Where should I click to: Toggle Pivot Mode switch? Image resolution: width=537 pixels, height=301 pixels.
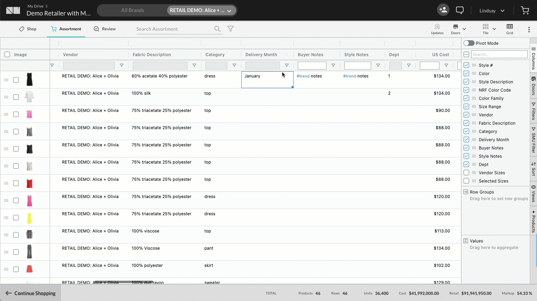[469, 43]
